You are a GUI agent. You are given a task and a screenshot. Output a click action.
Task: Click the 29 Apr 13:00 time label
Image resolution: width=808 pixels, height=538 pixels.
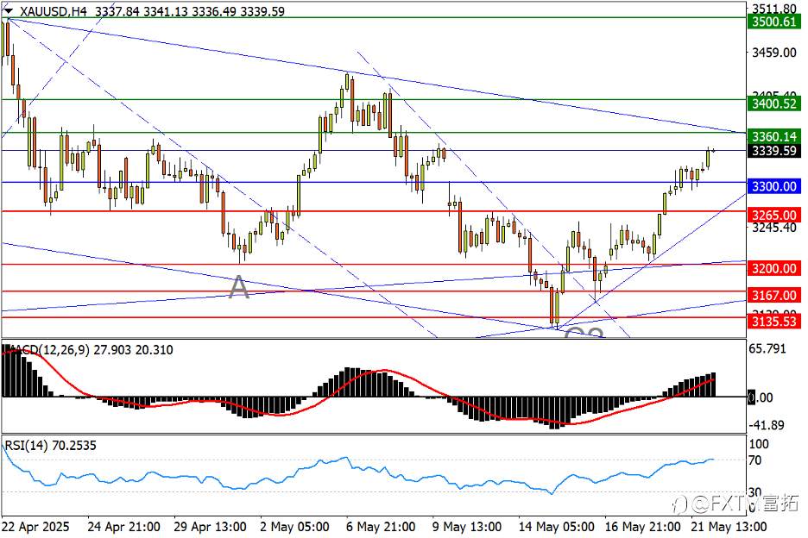tap(210, 527)
